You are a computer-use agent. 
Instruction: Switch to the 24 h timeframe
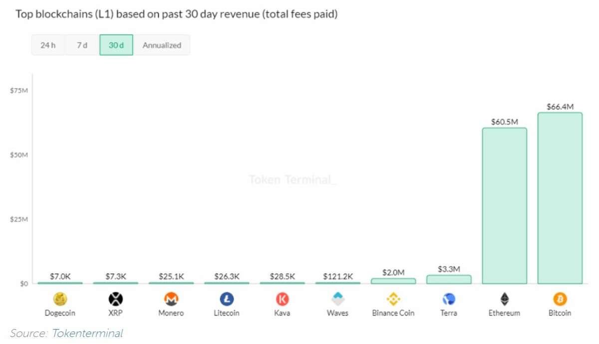tap(48, 45)
